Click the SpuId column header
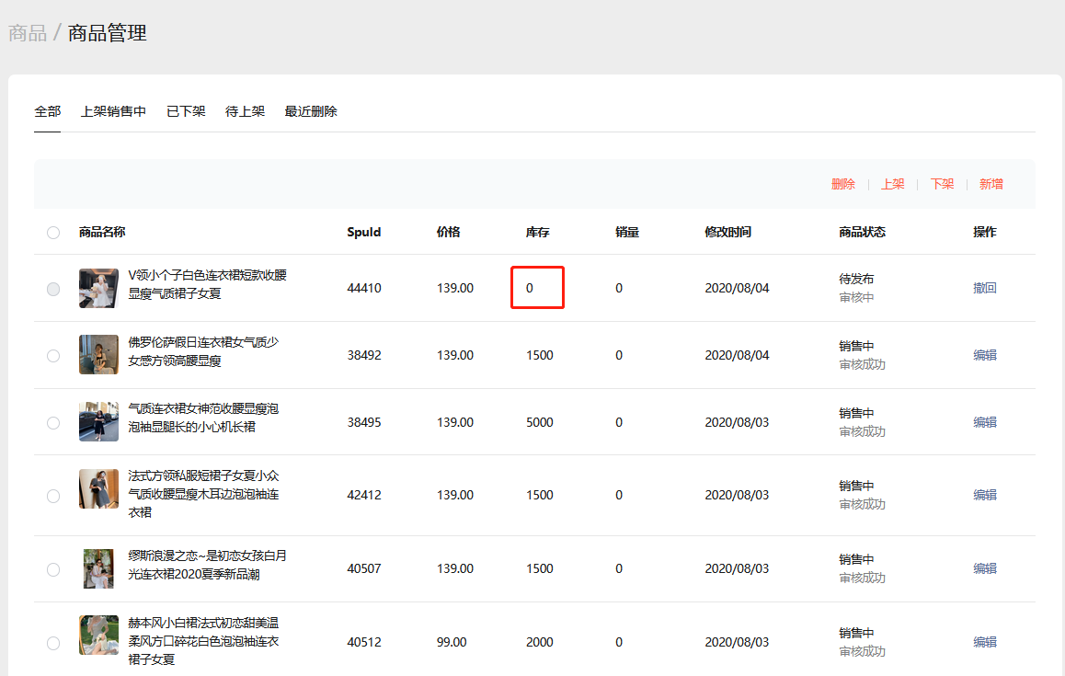1065x676 pixels. [x=364, y=233]
